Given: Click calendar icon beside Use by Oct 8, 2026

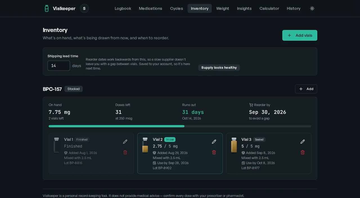Looking at the screenshot, I should [x=243, y=163].
